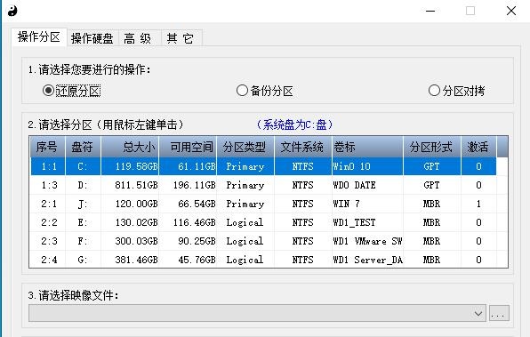Click drive letter J: cell
Image resolution: width=530 pixels, height=337 pixels.
[x=83, y=204]
